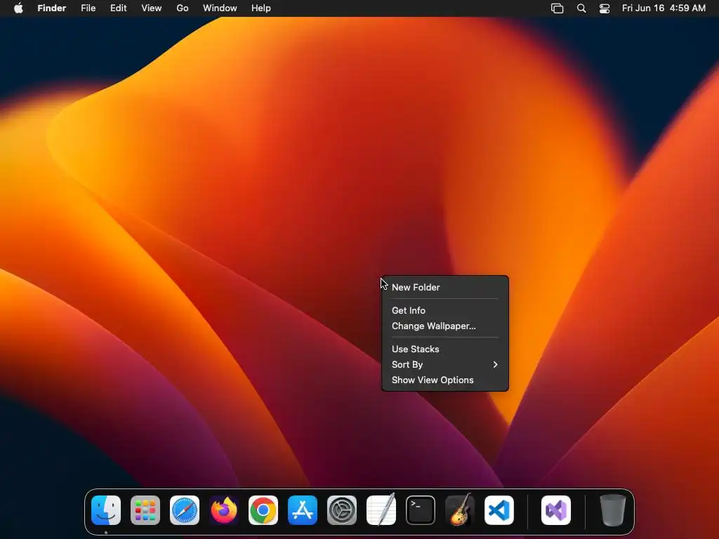This screenshot has height=539, width=719.
Task: Open the File menu
Action: tap(88, 8)
